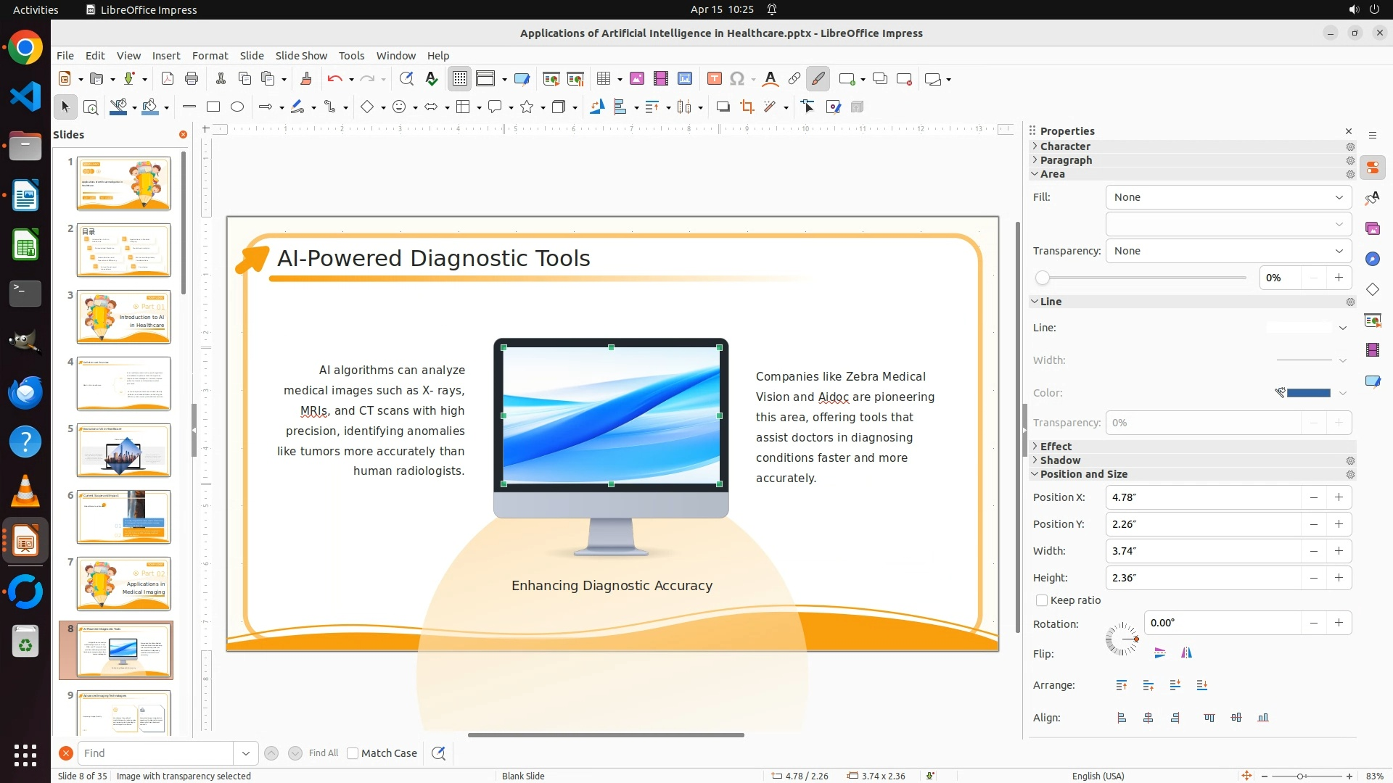Open the Fill type dropdown
The image size is (1393, 783).
pyautogui.click(x=1228, y=197)
